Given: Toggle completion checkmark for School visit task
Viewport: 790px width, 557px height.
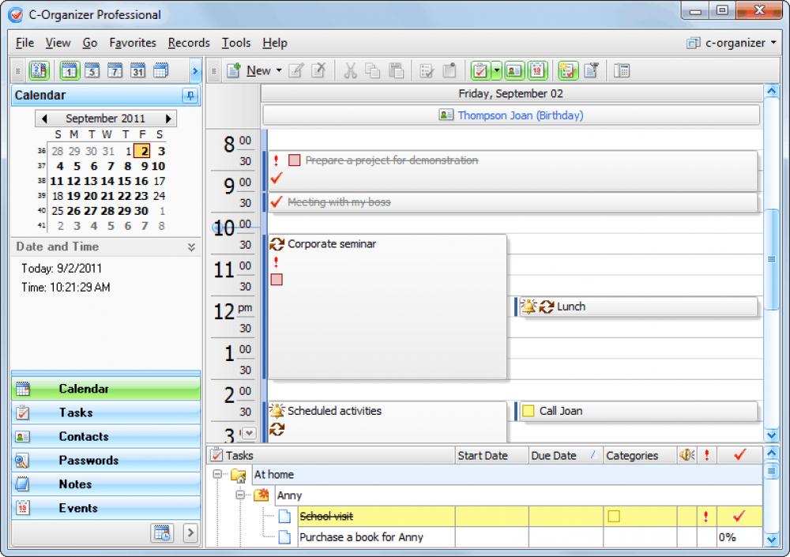Looking at the screenshot, I should click(739, 515).
